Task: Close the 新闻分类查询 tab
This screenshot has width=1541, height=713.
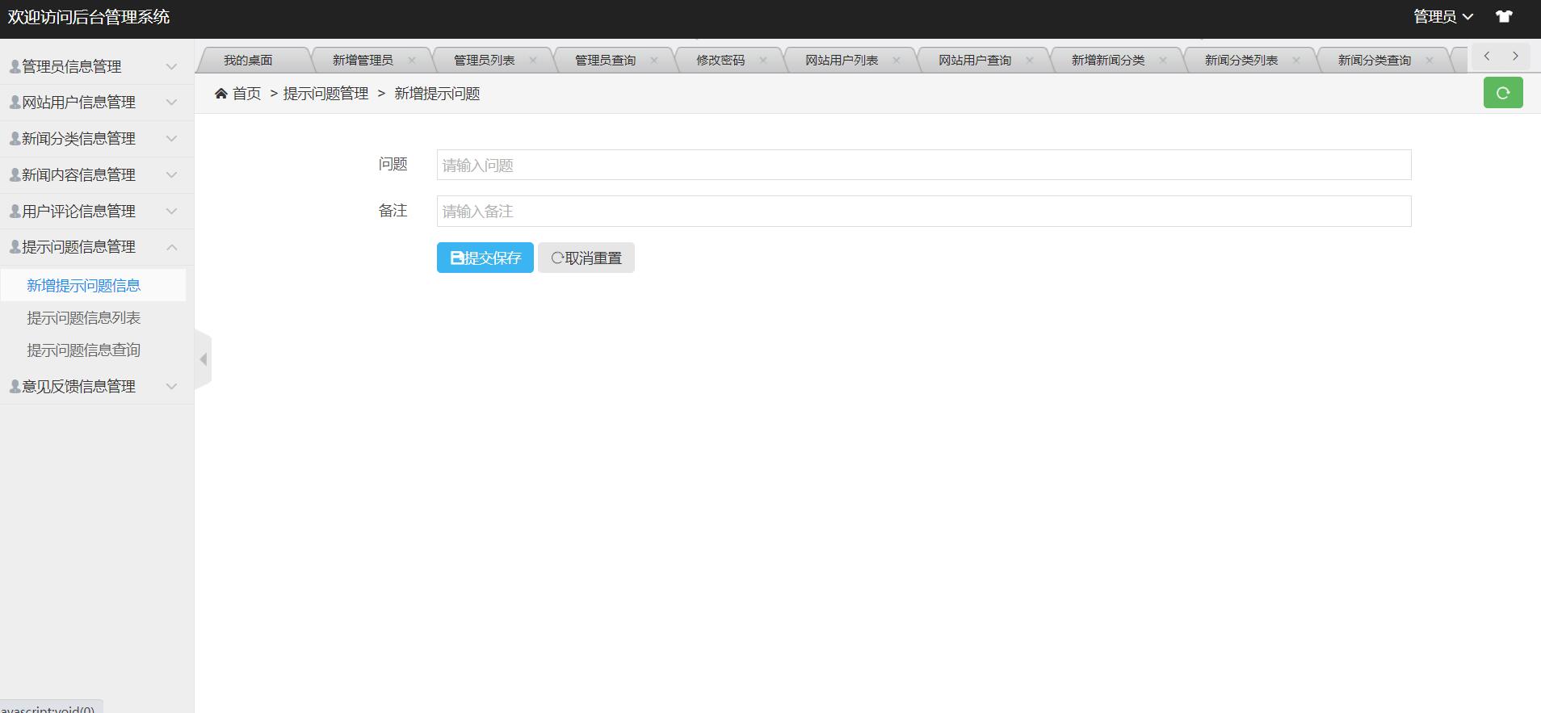Action: [1430, 60]
